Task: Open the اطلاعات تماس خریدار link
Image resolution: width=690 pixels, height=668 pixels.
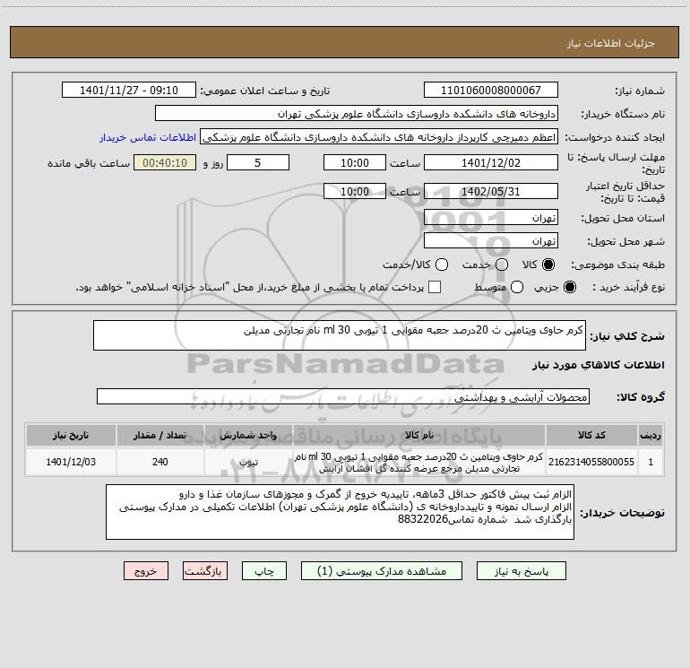Action: pyautogui.click(x=148, y=137)
